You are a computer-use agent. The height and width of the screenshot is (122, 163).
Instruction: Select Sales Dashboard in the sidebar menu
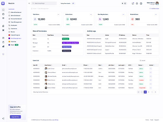coord(15,16)
